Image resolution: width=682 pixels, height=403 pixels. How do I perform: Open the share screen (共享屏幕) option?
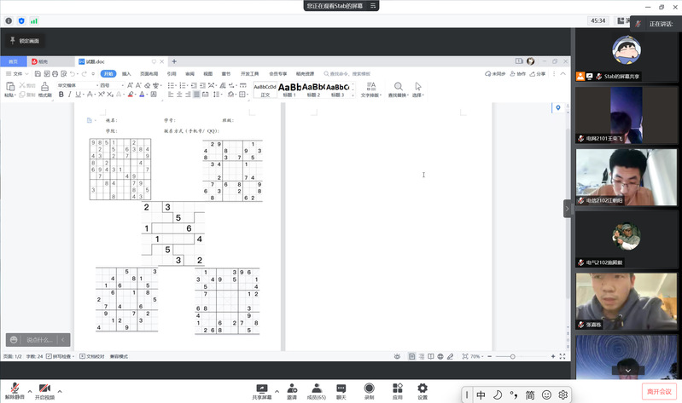coord(262,389)
